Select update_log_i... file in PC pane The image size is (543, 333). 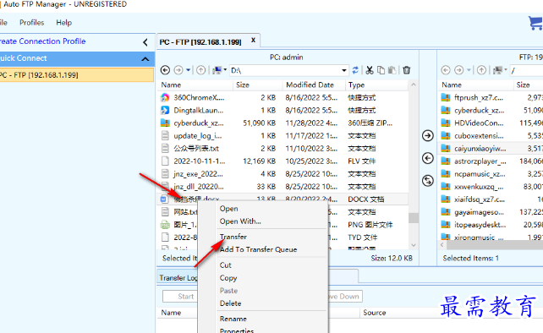197,136
